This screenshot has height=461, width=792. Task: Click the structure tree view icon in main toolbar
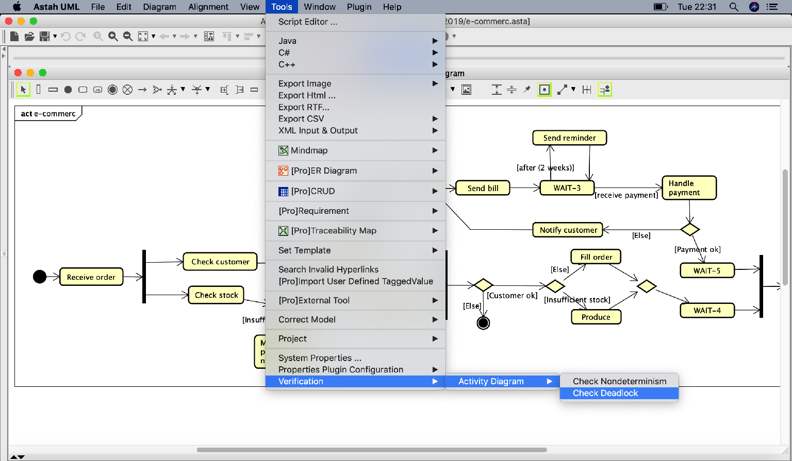click(209, 36)
